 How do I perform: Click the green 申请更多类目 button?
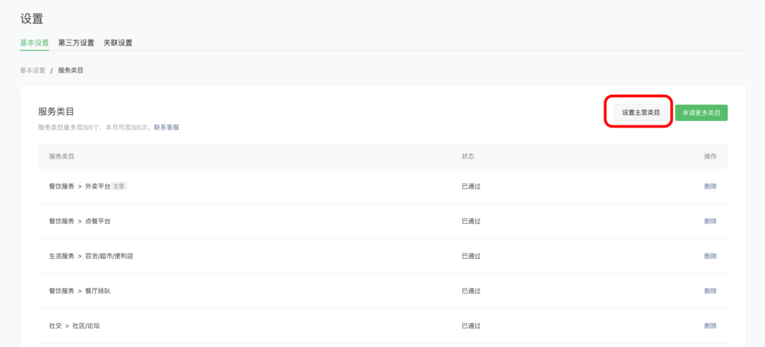[701, 113]
